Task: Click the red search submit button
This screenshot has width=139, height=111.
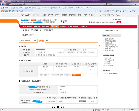Action: [x=119, y=22]
